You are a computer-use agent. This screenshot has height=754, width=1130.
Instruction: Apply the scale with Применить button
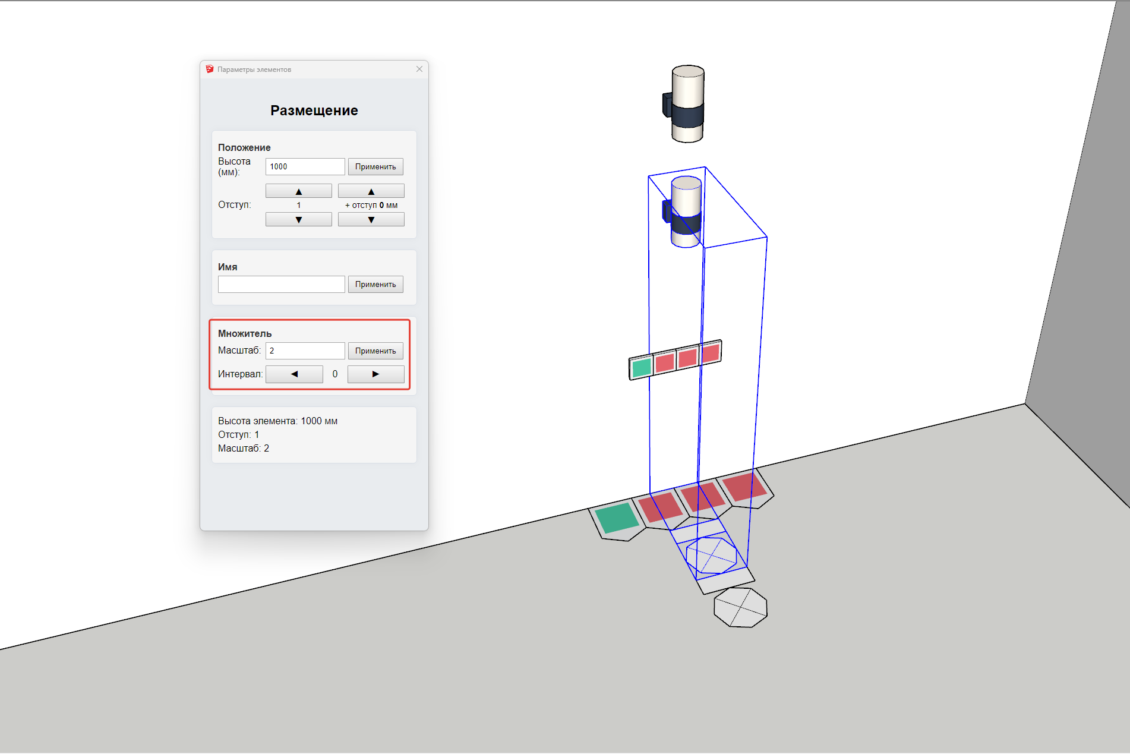[375, 351]
